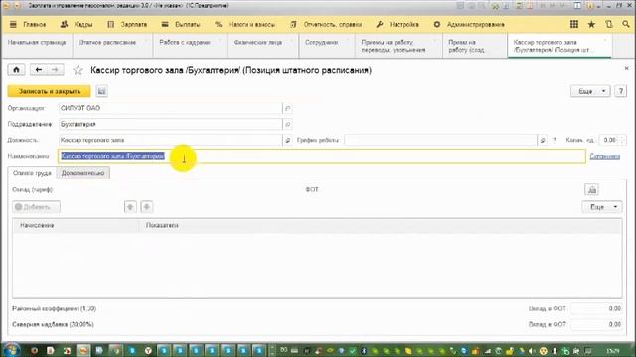Click the Организация field
This screenshot has height=357, width=636.
point(170,108)
